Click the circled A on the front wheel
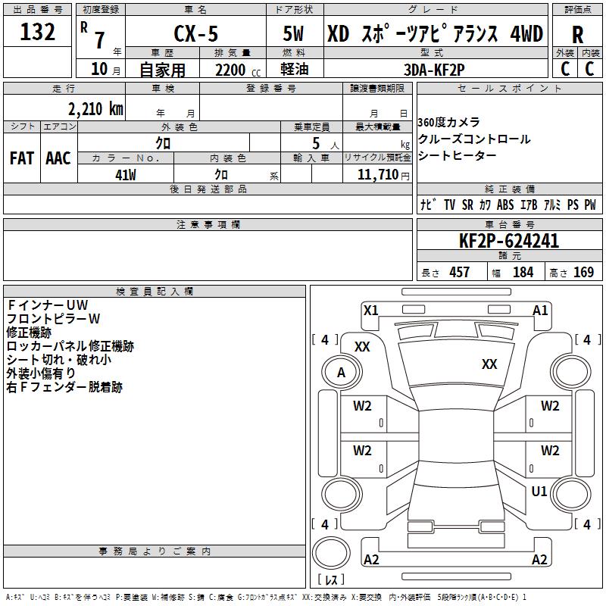This screenshot has height=606, width=606. coord(341,373)
